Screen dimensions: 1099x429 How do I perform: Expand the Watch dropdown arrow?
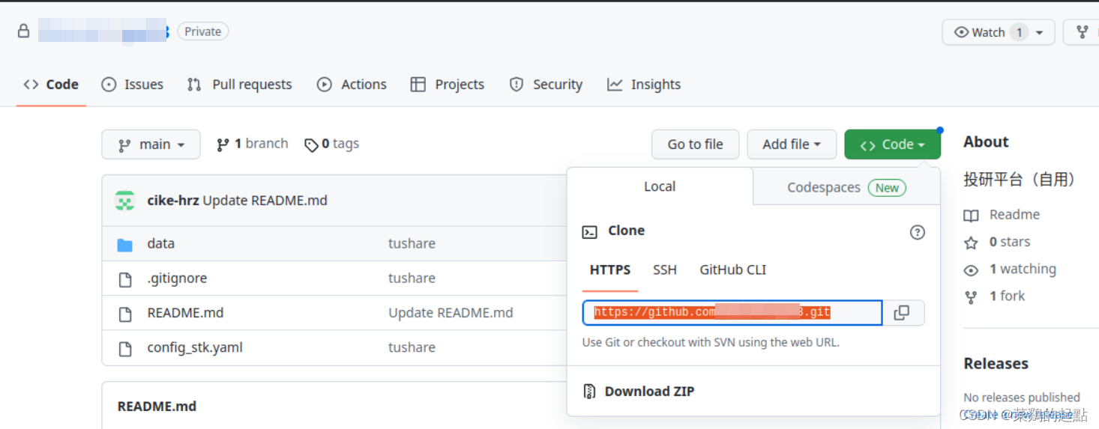pos(1039,32)
